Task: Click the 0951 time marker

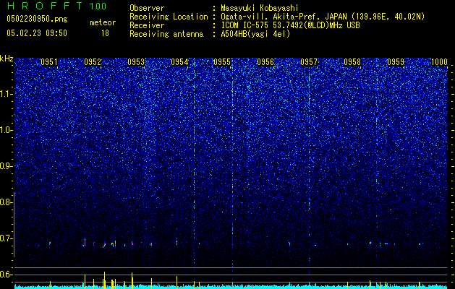Action: [49, 62]
